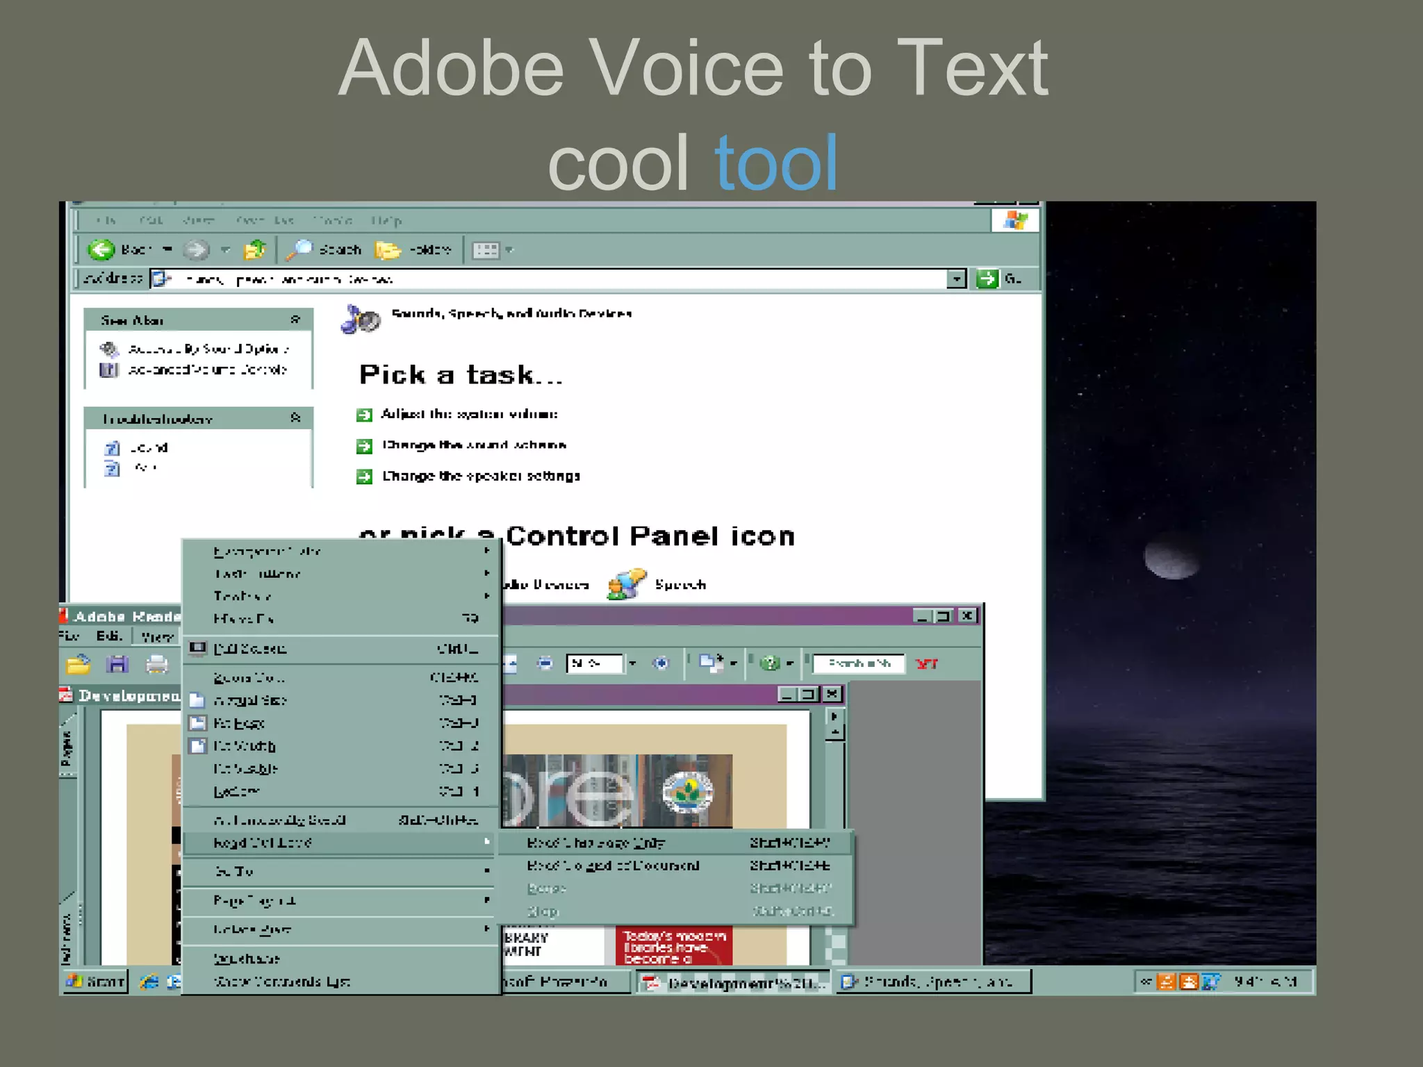Click Adjust the system volume link
Screen dimensions: 1423x1067
[469, 414]
